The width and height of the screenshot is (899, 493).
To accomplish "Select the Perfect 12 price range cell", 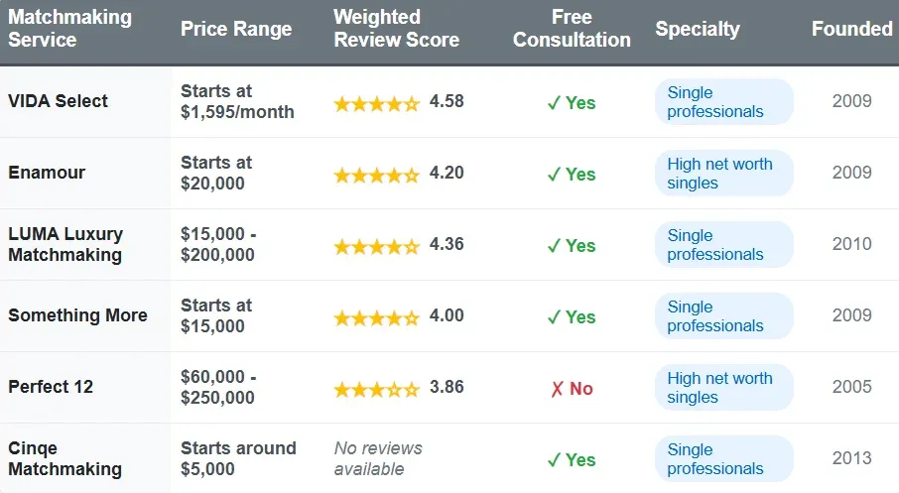I will coord(218,388).
